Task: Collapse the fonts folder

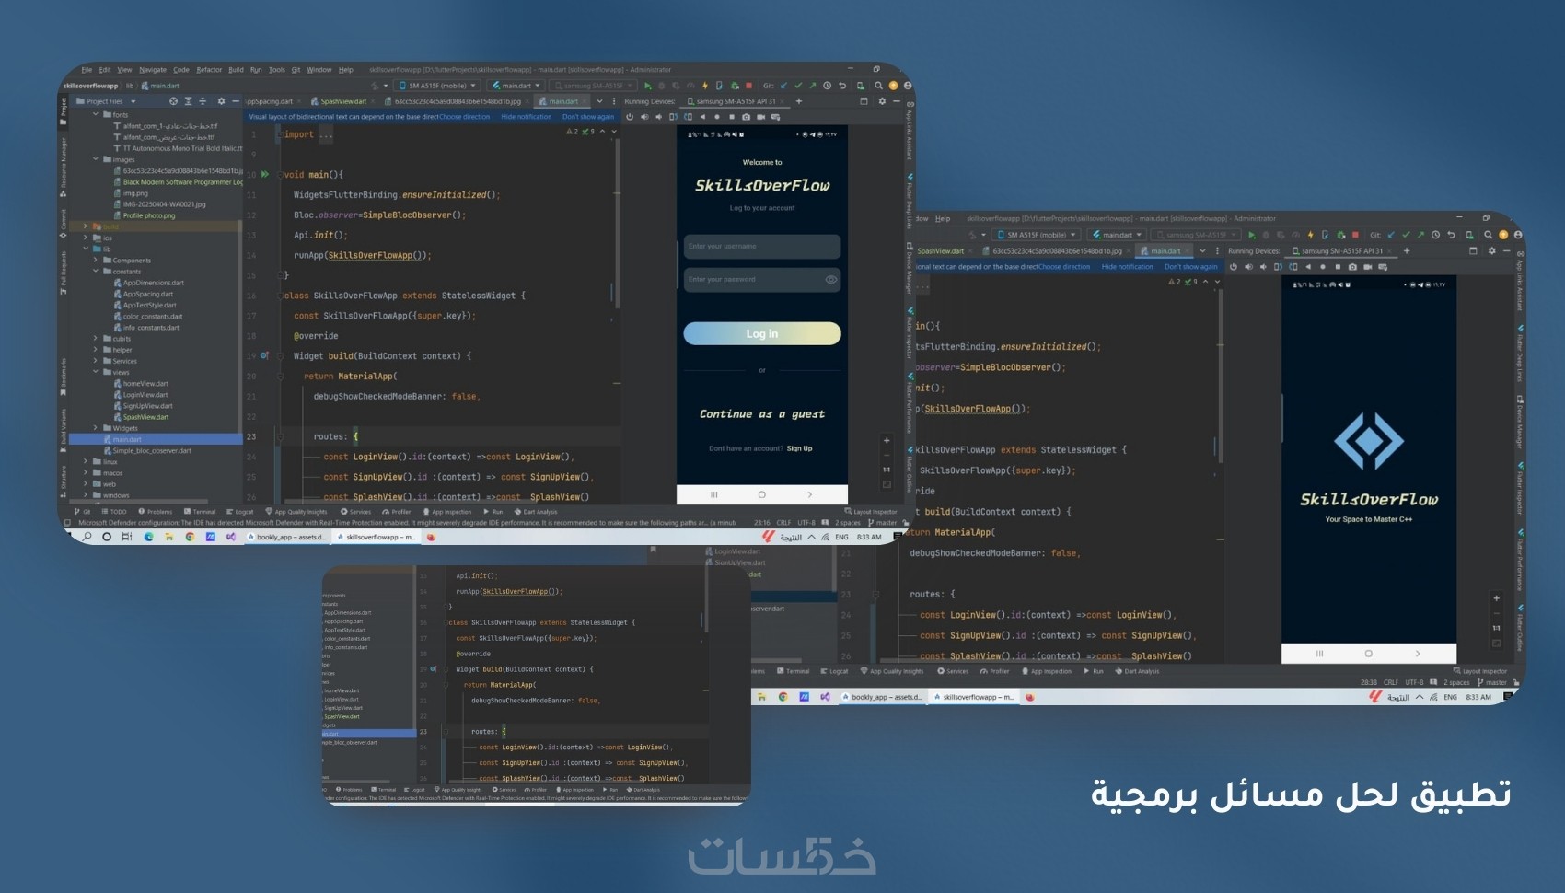Action: pos(96,114)
